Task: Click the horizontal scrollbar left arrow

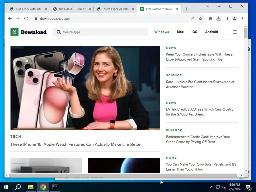Action: click(x=6, y=175)
